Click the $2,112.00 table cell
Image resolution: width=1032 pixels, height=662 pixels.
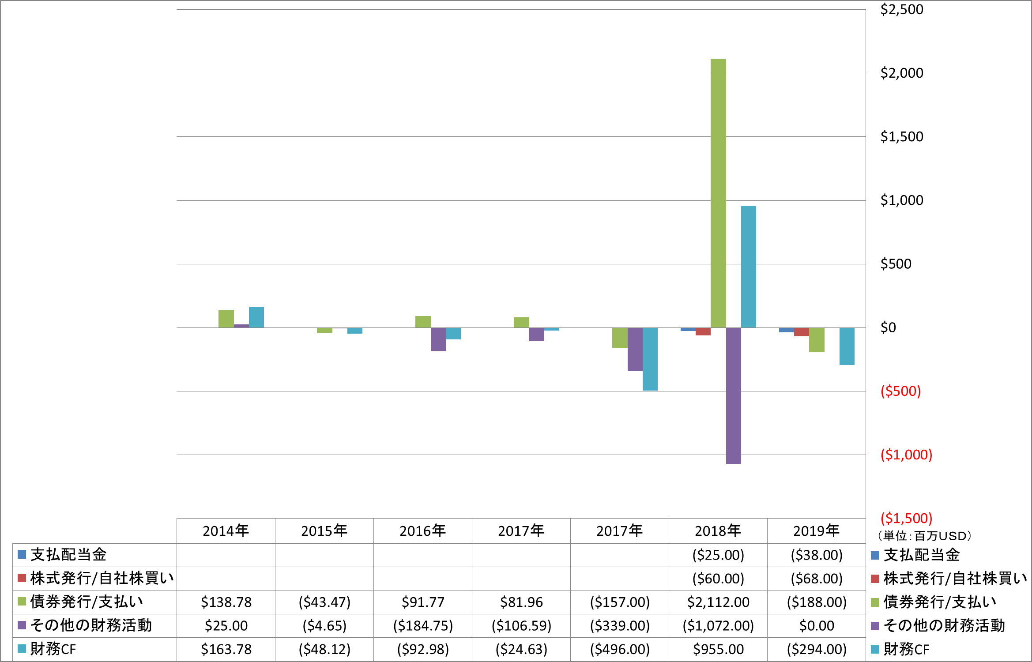point(718,602)
